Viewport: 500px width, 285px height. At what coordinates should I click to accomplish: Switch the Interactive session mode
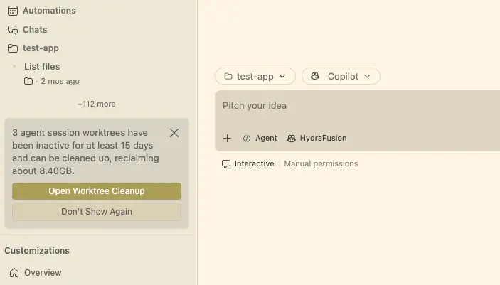coord(248,164)
